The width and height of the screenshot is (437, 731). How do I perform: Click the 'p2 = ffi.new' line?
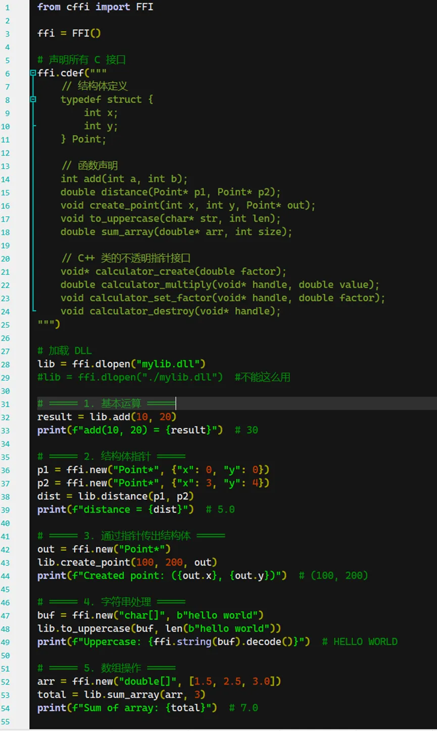(x=154, y=482)
